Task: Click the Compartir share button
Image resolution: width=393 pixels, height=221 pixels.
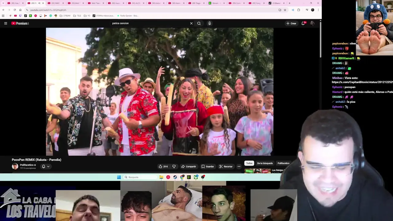Action: (189, 166)
